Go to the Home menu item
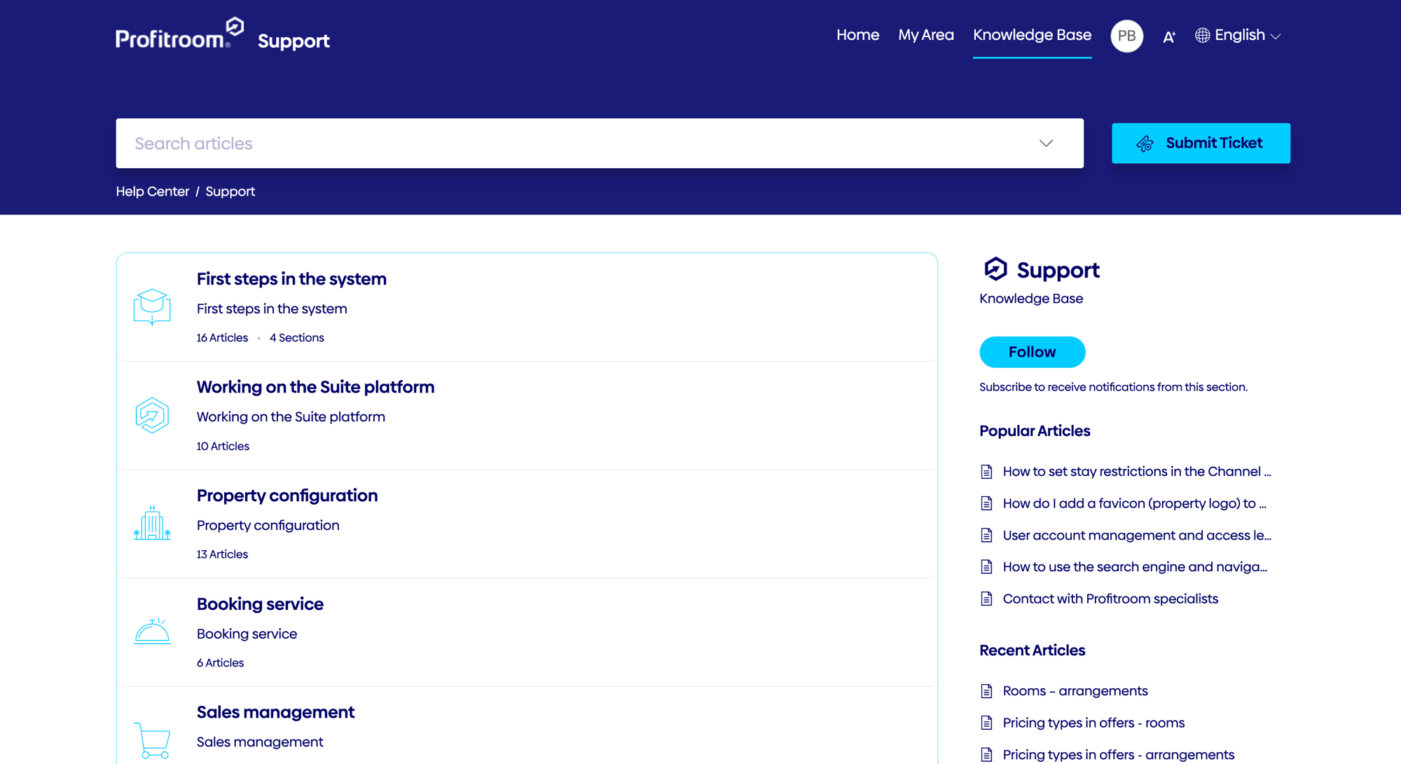 (857, 35)
